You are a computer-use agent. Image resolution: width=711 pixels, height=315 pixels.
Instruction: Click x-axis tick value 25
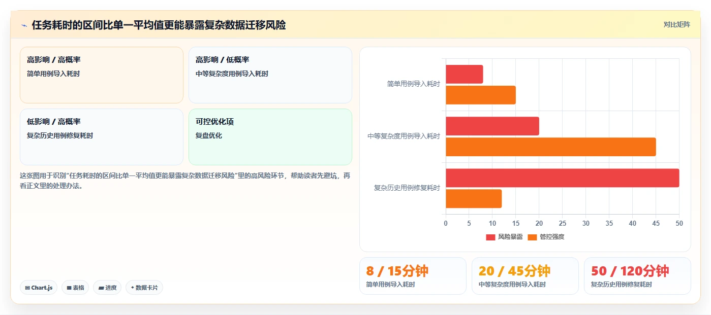point(563,223)
